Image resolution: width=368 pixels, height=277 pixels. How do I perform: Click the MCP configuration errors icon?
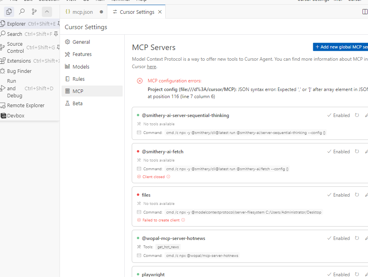(x=140, y=81)
